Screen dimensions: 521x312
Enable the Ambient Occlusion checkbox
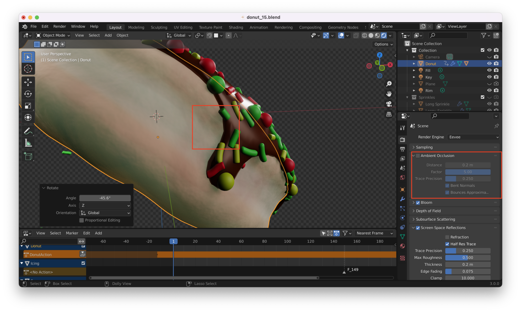(x=418, y=156)
